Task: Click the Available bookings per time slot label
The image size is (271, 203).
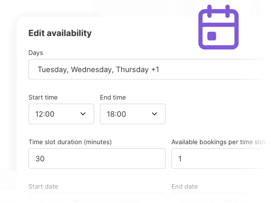Action: pos(218,142)
